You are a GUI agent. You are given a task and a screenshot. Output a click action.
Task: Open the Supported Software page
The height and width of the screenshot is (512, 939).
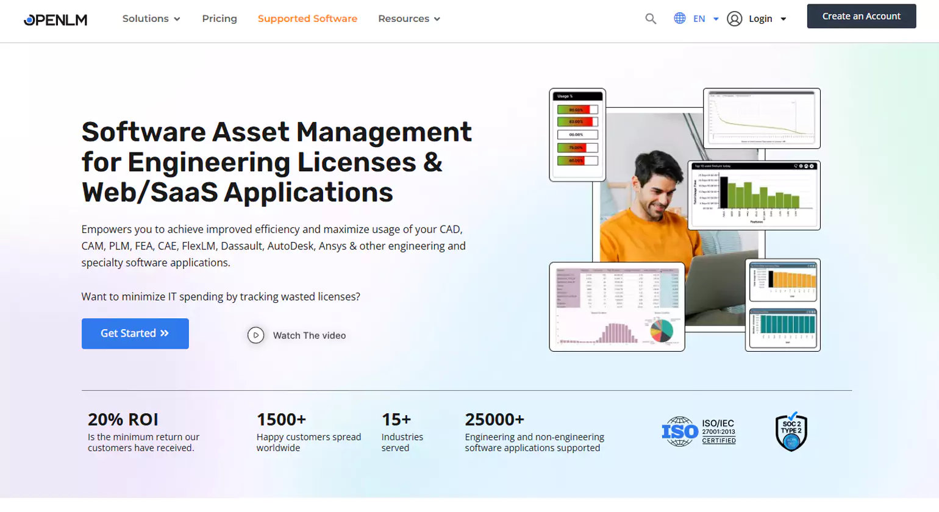click(x=307, y=19)
